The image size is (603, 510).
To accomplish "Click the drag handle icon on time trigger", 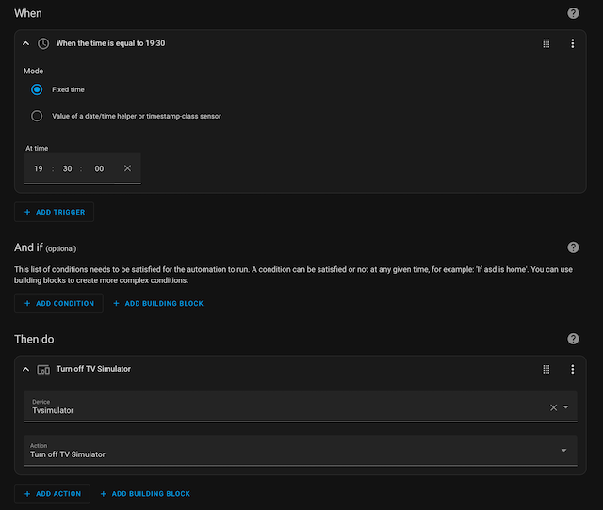I will click(546, 43).
